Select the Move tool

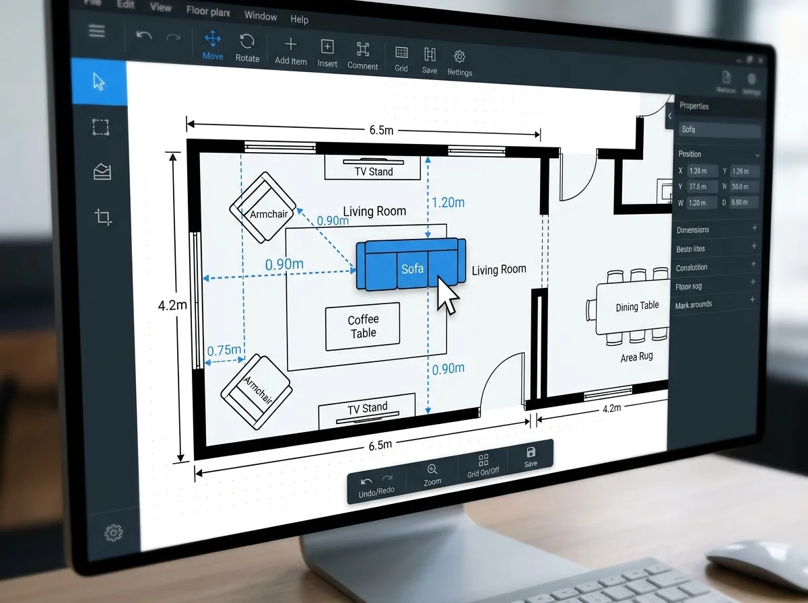pos(213,45)
